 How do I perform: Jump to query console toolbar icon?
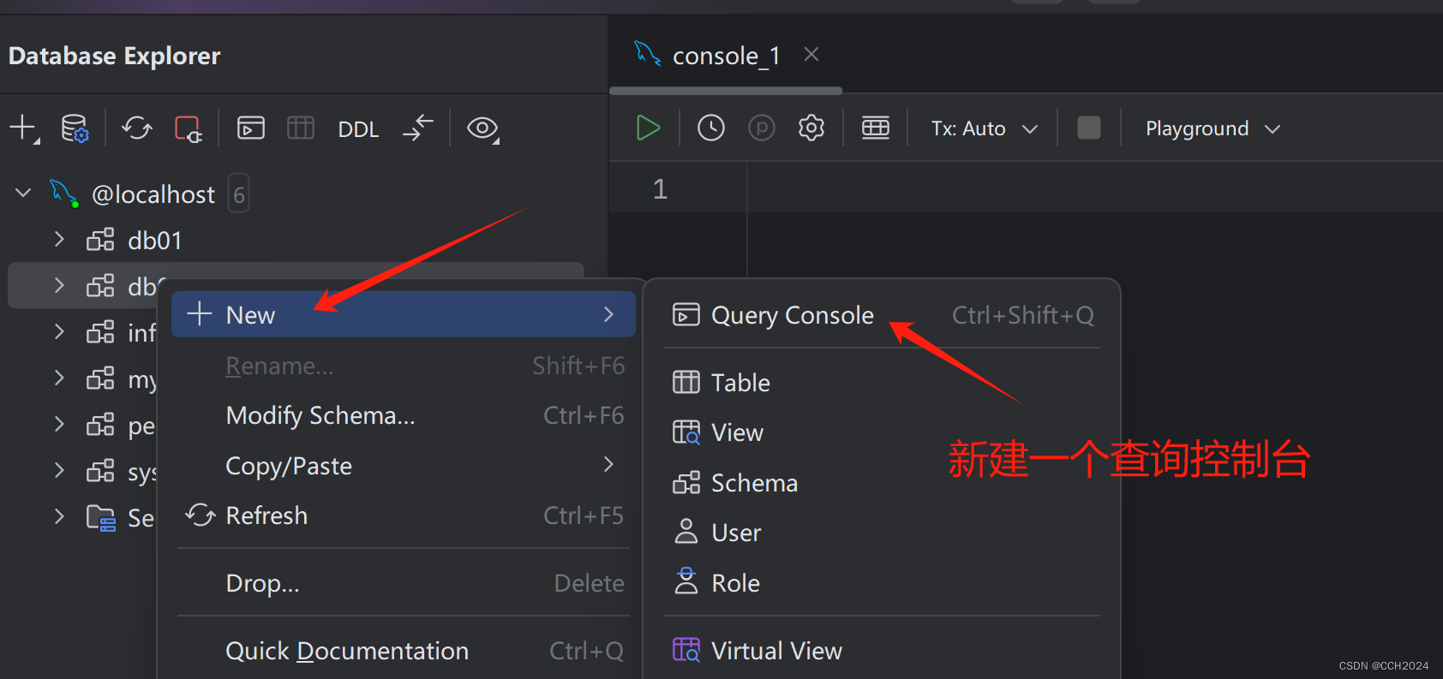pyautogui.click(x=250, y=128)
